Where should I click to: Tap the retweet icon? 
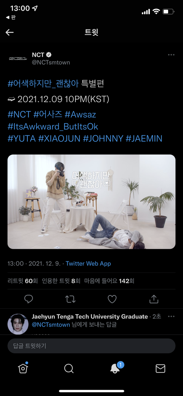(70, 299)
